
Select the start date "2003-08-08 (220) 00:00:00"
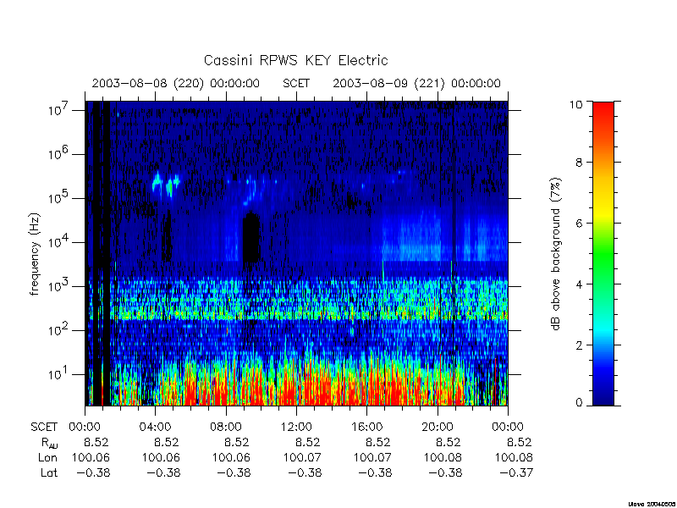coord(176,83)
